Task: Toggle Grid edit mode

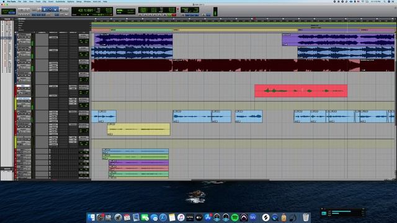Action: [x=12, y=12]
